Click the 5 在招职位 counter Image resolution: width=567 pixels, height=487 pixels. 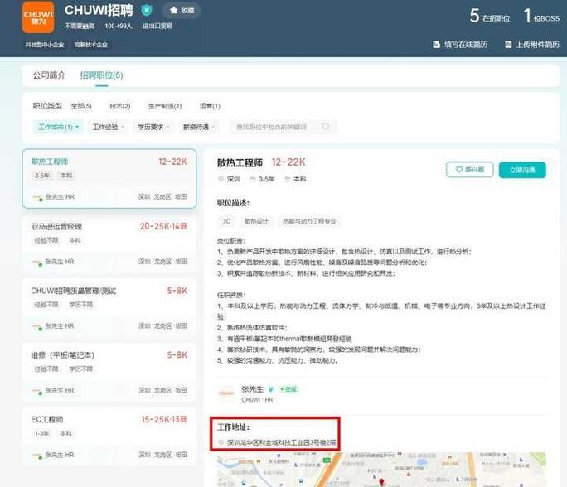point(490,16)
